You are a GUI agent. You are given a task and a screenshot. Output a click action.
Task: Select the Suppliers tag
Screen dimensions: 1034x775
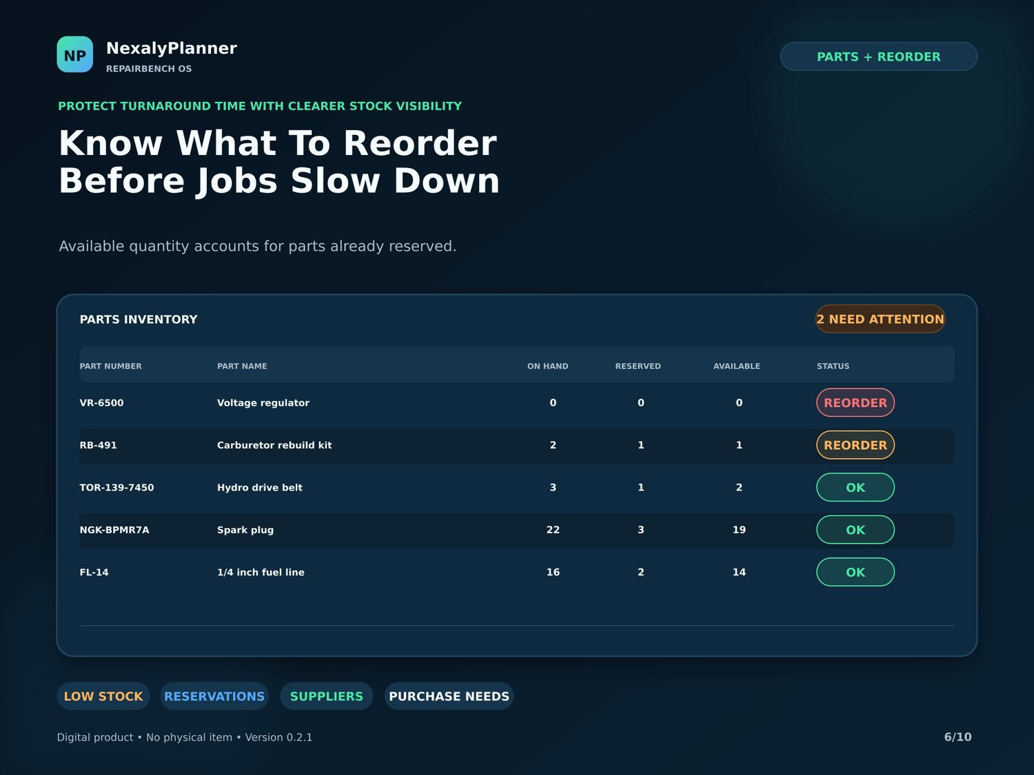[327, 696]
